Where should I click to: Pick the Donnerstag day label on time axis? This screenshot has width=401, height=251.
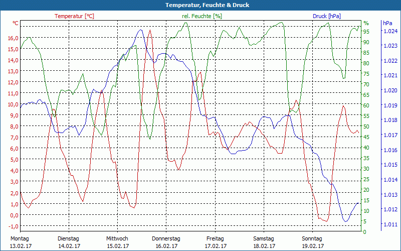(166, 238)
